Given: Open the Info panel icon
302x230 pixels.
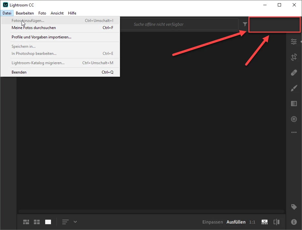Looking at the screenshot, I should (x=294, y=222).
